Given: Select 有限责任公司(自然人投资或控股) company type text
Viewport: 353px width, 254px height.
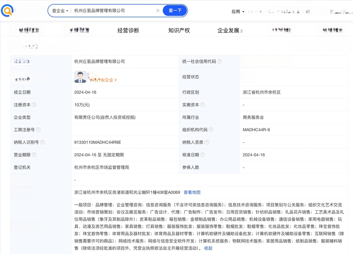Looking at the screenshot, I should tap(105, 117).
